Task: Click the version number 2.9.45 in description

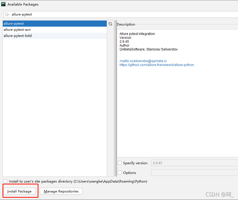Action: [124, 42]
